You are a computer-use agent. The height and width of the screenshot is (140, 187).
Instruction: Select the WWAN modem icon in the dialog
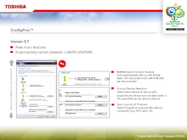click(x=23, y=100)
